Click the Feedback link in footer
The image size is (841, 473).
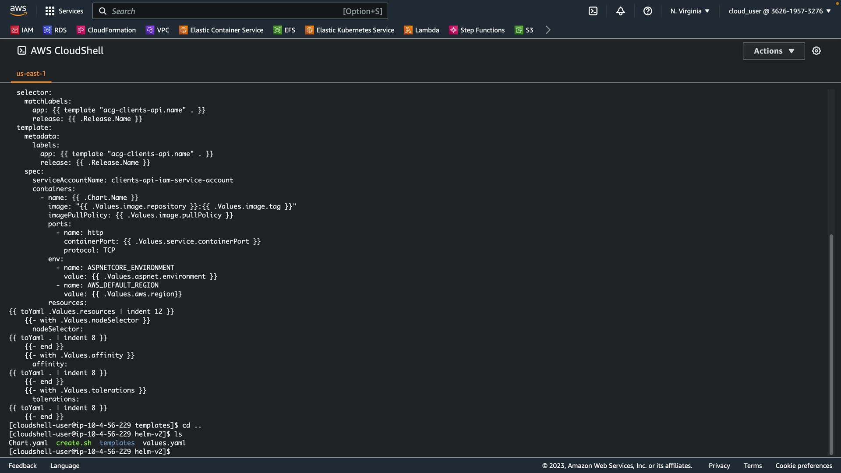pyautogui.click(x=23, y=466)
